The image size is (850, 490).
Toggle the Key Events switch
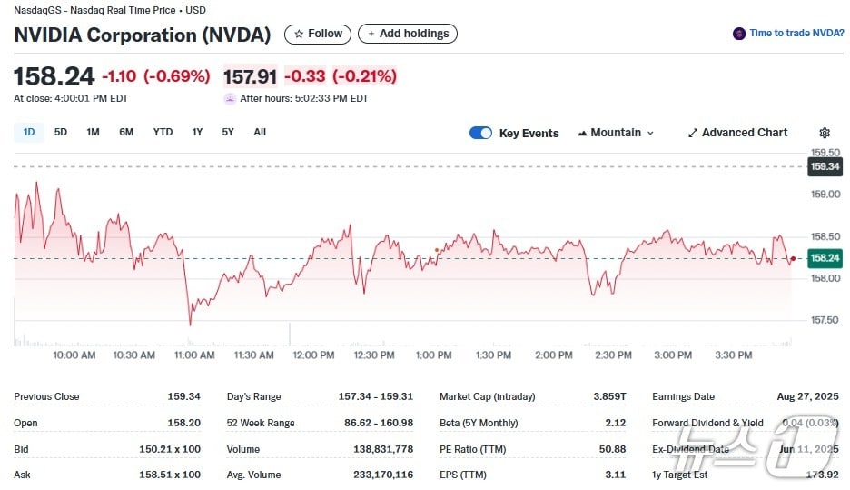tap(480, 133)
